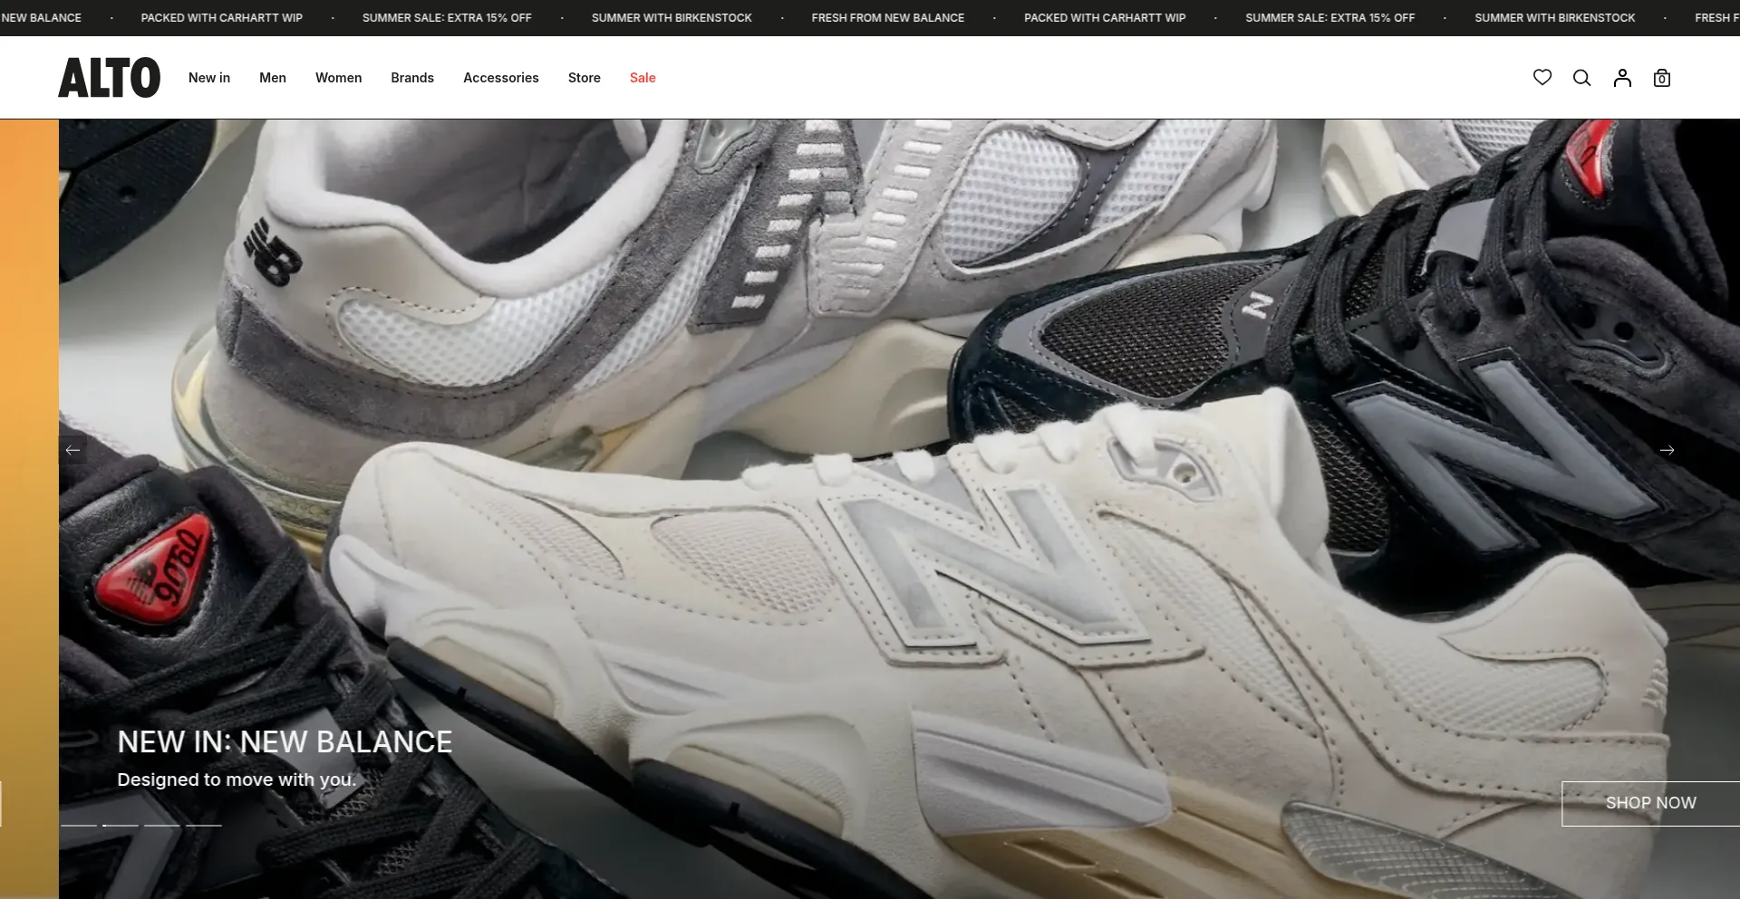Select the third carousel slide indicator

(x=162, y=825)
